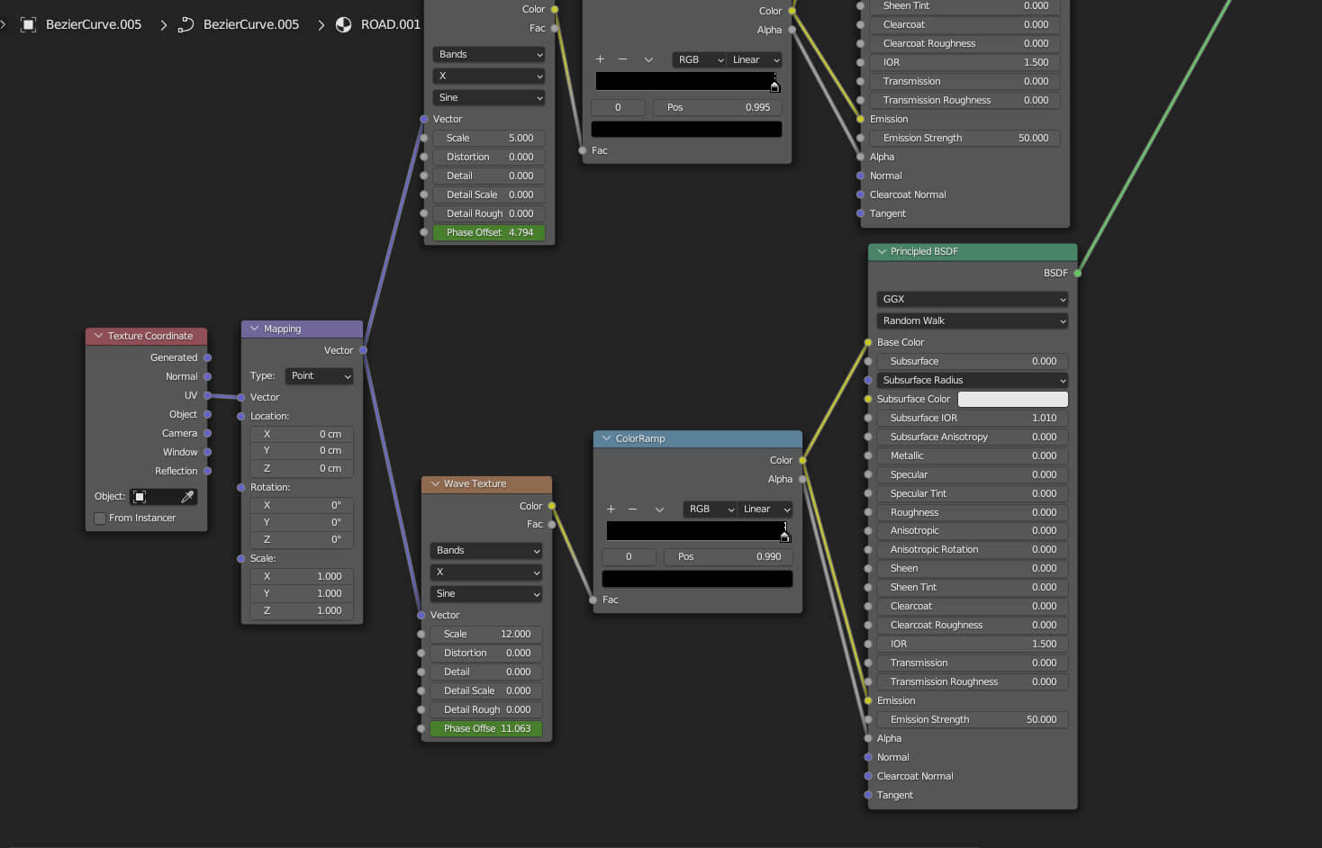The width and height of the screenshot is (1322, 848).
Task: Click the Emission Strength 50.000 field in lower BSDF
Action: coord(972,720)
